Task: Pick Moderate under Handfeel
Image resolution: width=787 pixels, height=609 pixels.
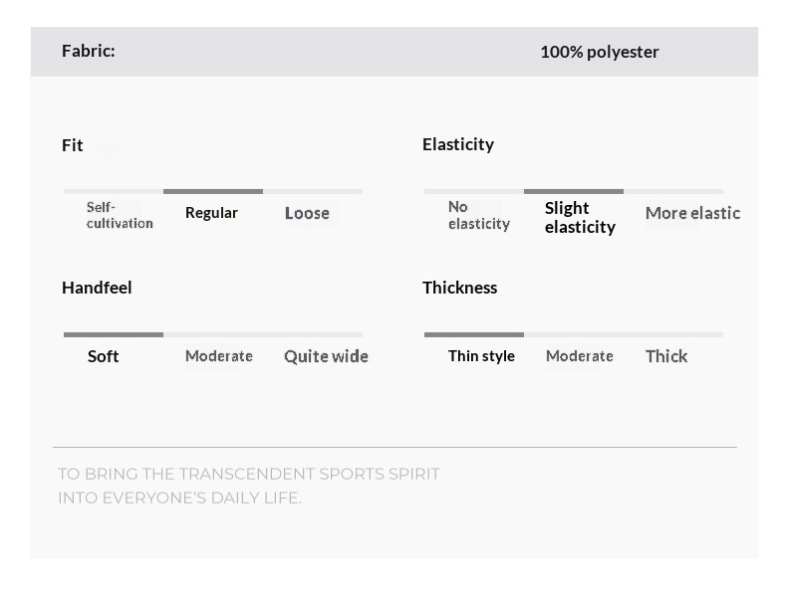Action: pos(219,356)
